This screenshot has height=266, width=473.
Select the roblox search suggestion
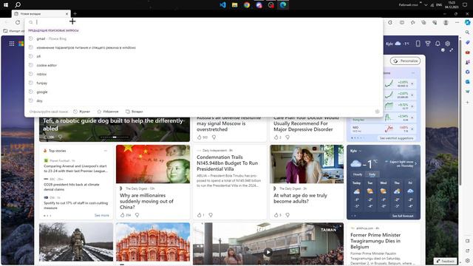(204, 74)
